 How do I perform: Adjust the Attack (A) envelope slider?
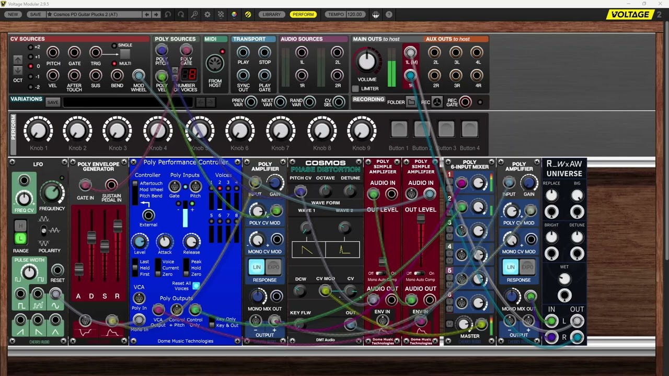(x=79, y=269)
